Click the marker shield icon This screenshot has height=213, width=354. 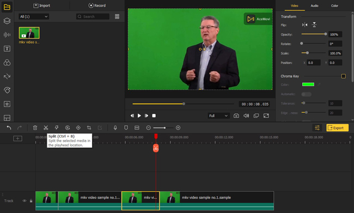pos(126,127)
